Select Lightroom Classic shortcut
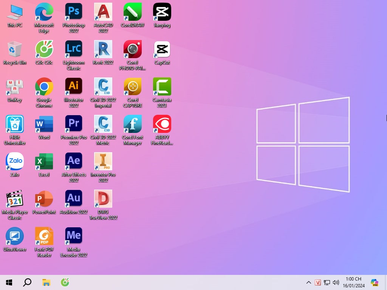This screenshot has height=290, width=387. coord(74,56)
